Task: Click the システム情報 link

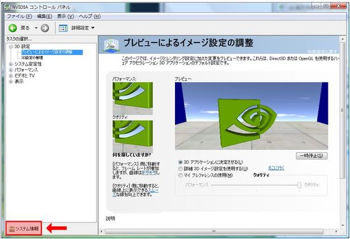Action: 27,229
